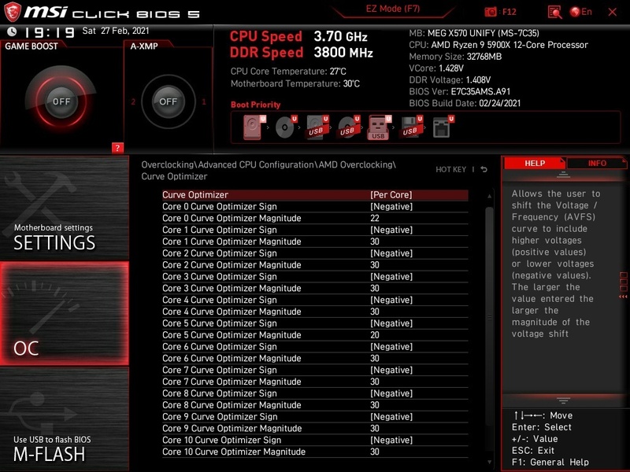The width and height of the screenshot is (630, 472).
Task: Select the USB hard disk boot device
Action: (317, 127)
